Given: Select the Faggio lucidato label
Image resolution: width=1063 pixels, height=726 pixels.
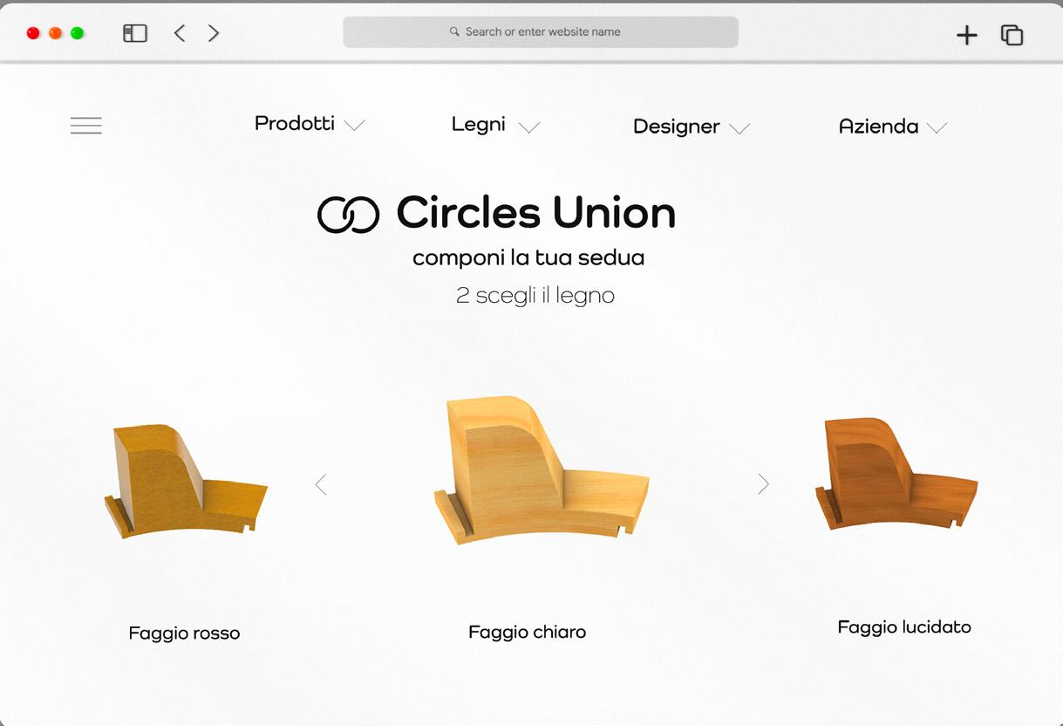Looking at the screenshot, I should 904,627.
